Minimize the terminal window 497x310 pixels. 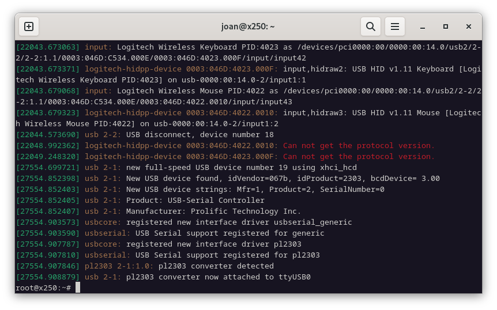point(423,27)
